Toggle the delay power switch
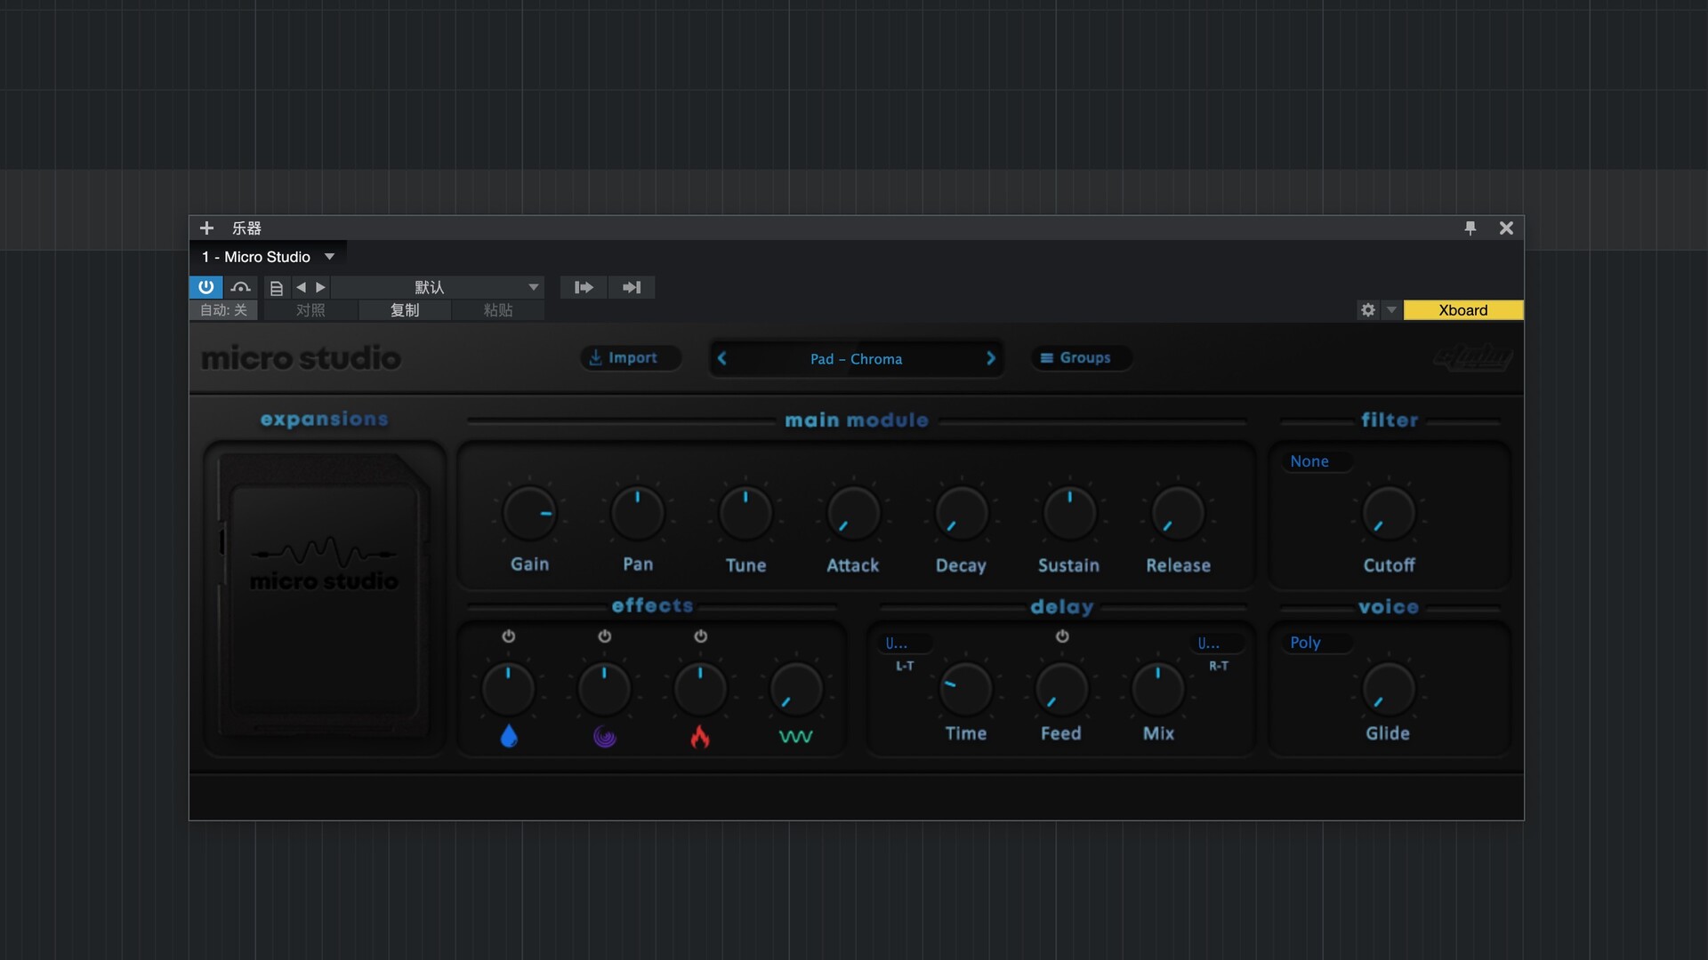The image size is (1708, 960). pyautogui.click(x=1062, y=636)
